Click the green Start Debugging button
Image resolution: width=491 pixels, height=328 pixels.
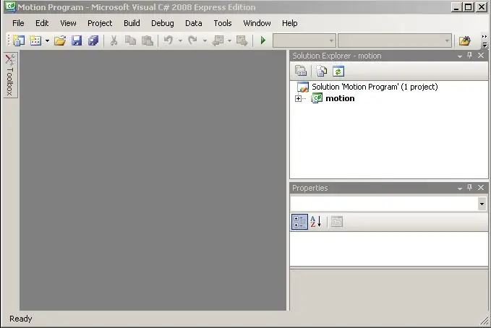tap(263, 40)
